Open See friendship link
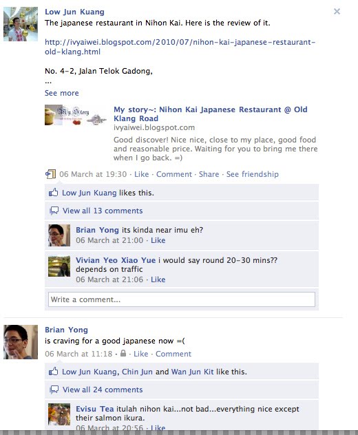The height and width of the screenshot is (435, 358). pyautogui.click(x=252, y=174)
